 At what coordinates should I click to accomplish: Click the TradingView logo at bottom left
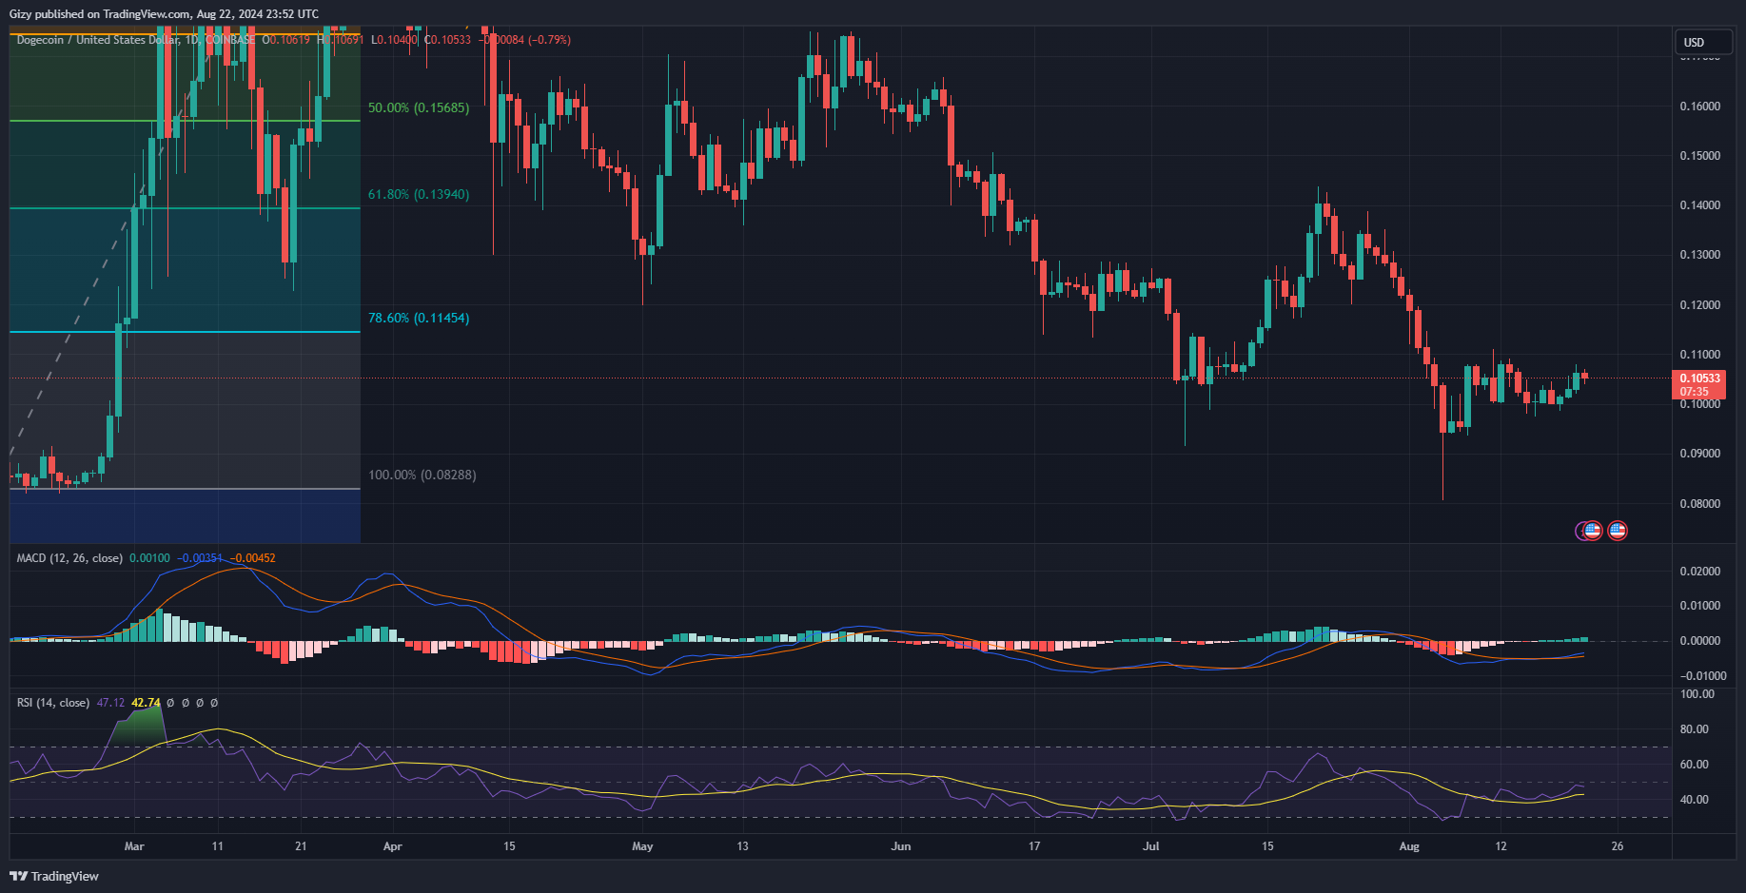(x=54, y=876)
